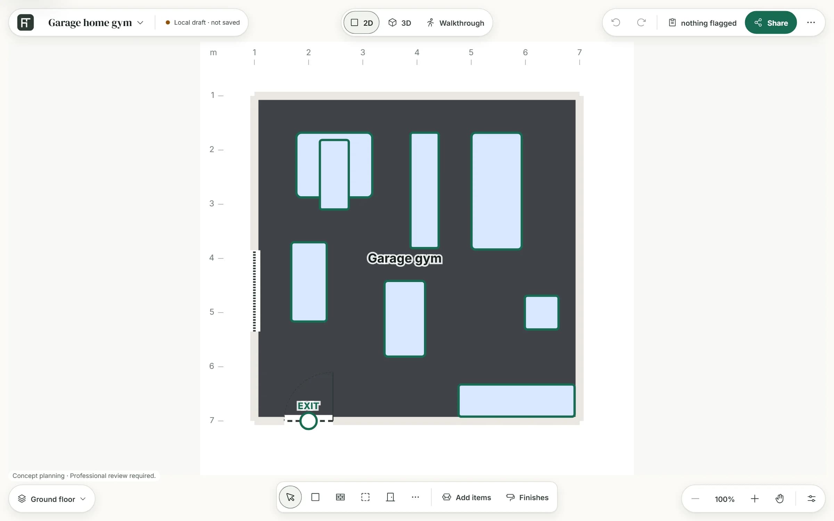Screen dimensions: 834x521
Task: Select the small square item near right wall
Action: click(x=541, y=312)
